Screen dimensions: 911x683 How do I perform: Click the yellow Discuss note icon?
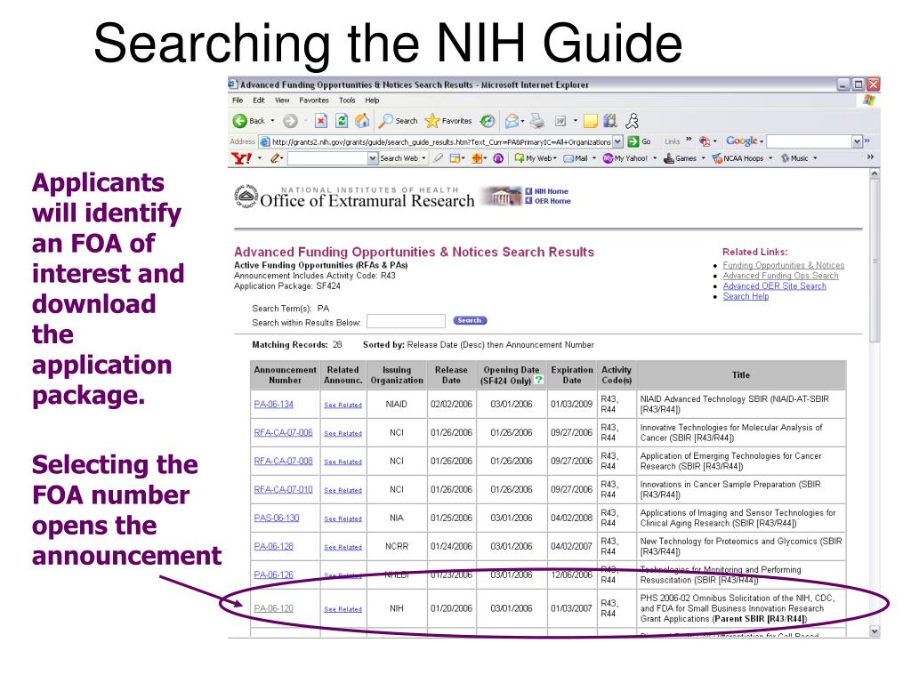point(591,121)
